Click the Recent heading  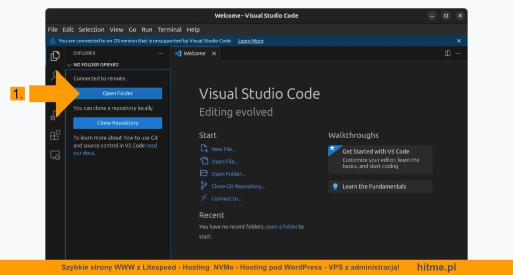click(x=212, y=215)
